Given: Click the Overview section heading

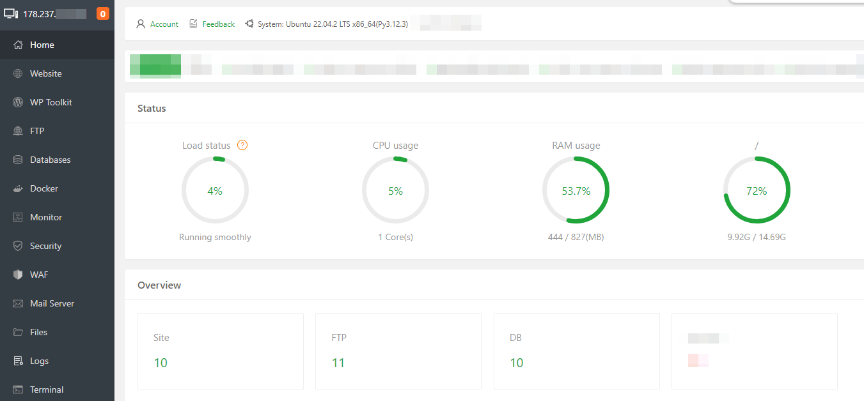Looking at the screenshot, I should tap(159, 285).
